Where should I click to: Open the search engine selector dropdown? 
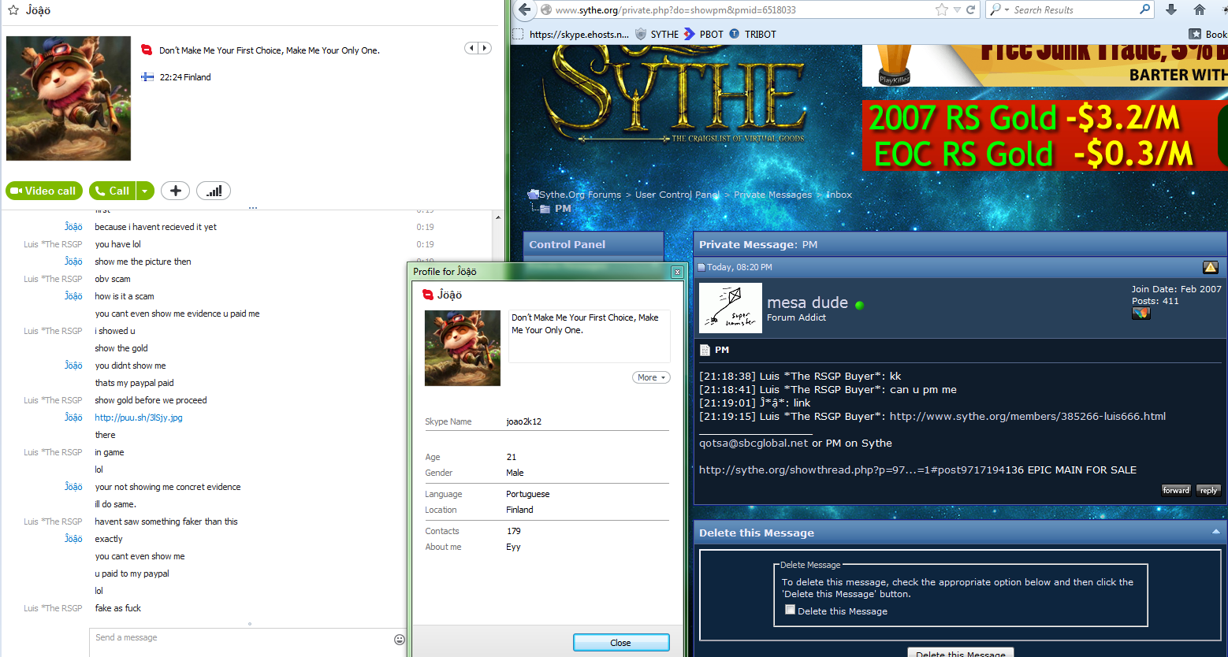pyautogui.click(x=999, y=10)
